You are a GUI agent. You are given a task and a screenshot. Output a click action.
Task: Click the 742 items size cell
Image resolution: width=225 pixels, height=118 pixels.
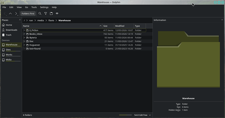click(108, 34)
